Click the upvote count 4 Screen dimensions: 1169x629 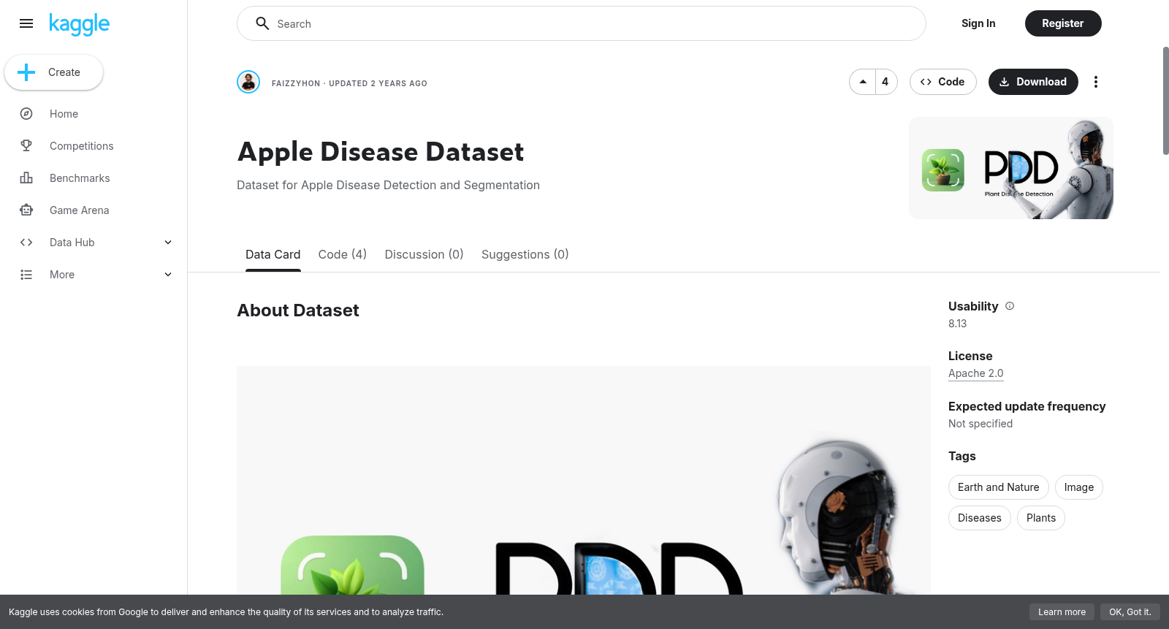886,82
